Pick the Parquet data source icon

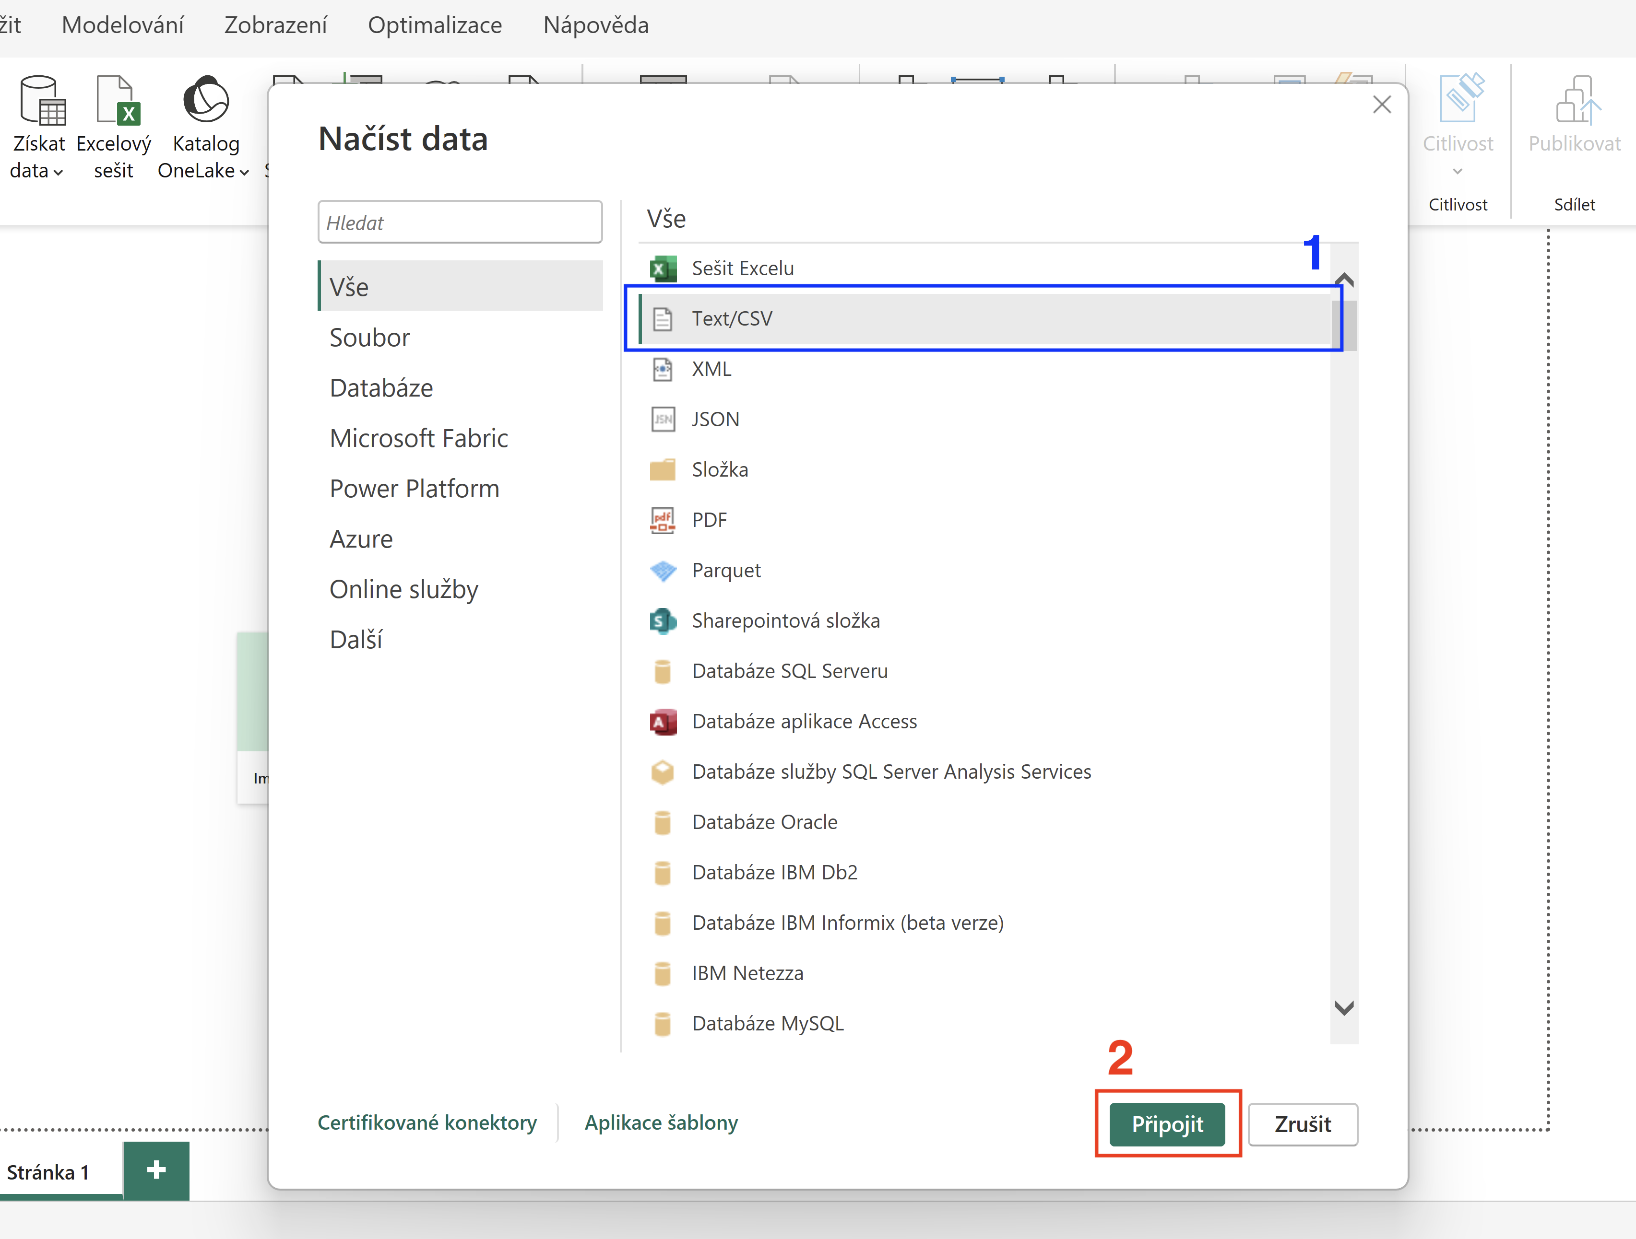(x=663, y=571)
